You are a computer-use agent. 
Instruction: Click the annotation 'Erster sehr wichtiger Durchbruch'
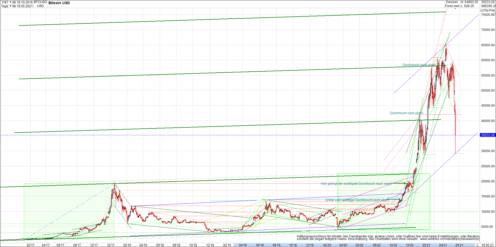[357, 200]
